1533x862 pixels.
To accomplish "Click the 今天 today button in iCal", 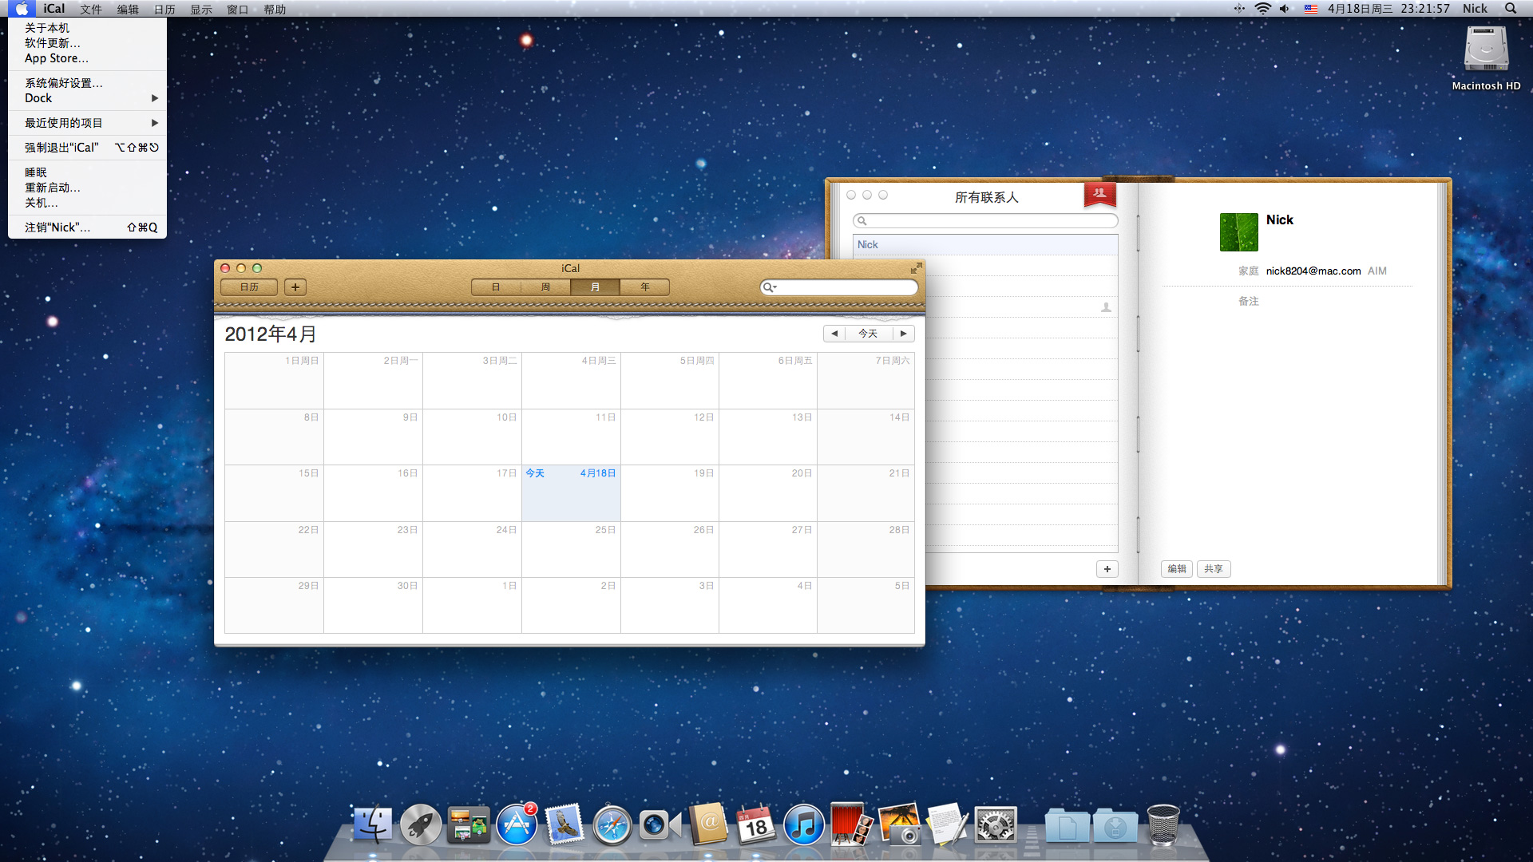I will coord(868,334).
